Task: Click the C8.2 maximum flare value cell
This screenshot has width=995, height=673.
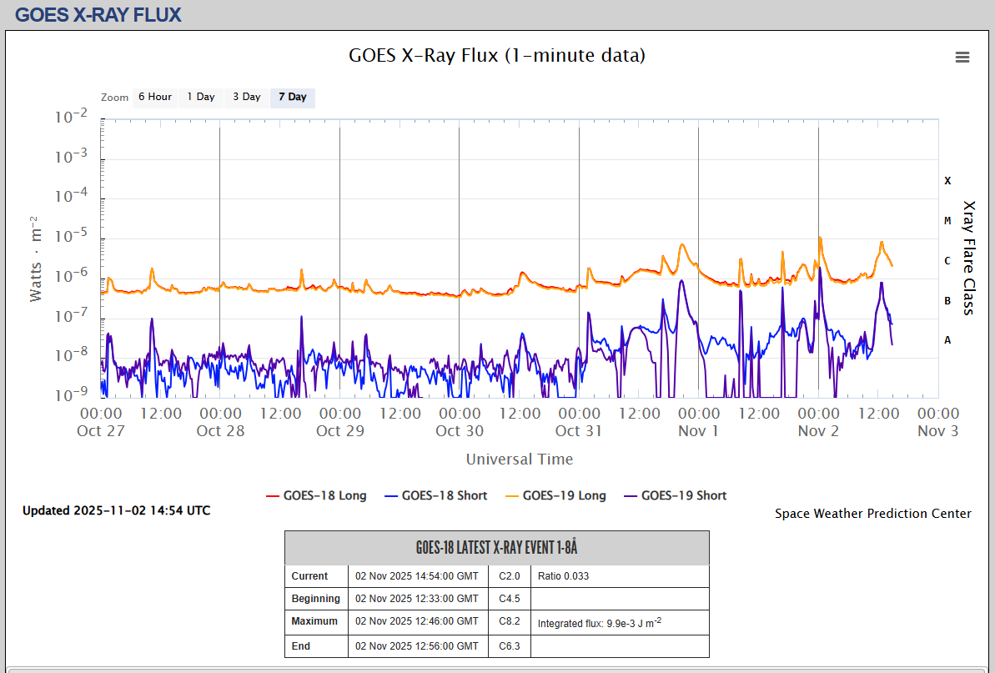Action: point(510,621)
